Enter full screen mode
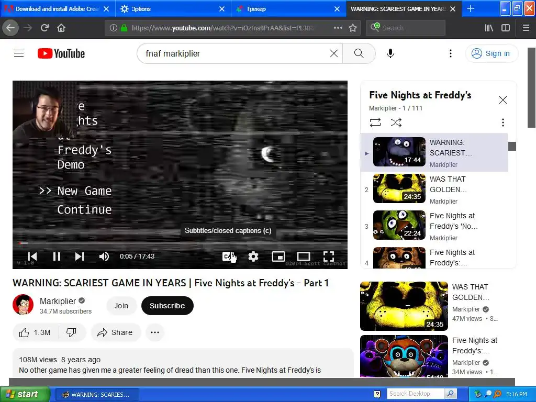The width and height of the screenshot is (536, 402). (x=329, y=256)
